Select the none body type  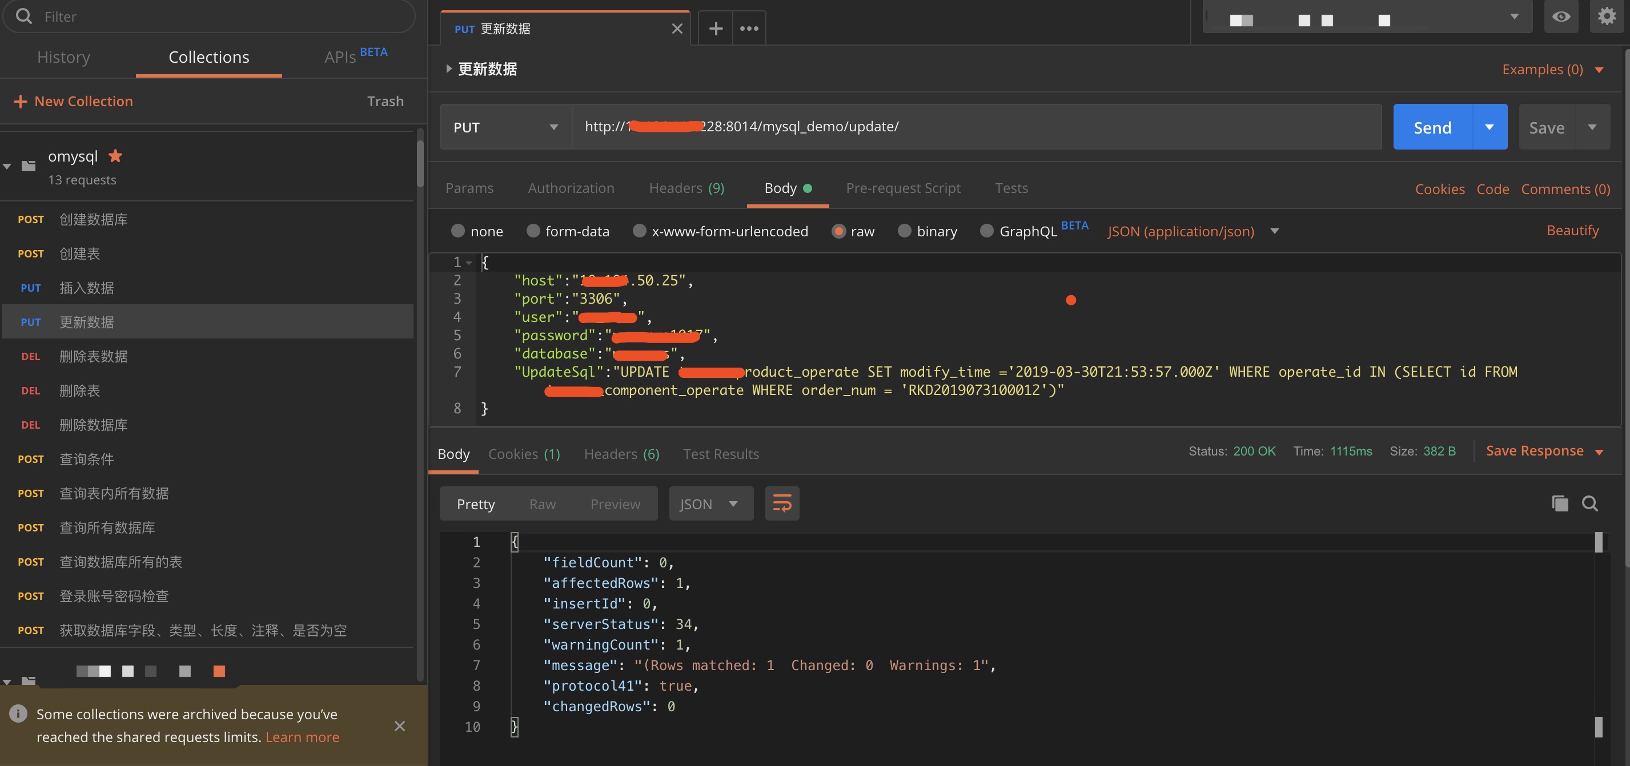coord(457,231)
